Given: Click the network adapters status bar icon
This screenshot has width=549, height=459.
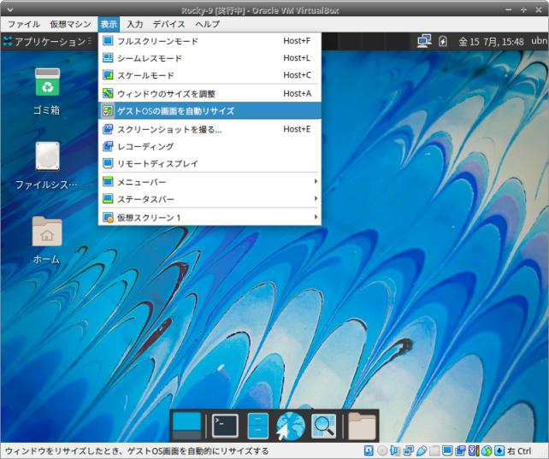Looking at the screenshot, I should 408,450.
